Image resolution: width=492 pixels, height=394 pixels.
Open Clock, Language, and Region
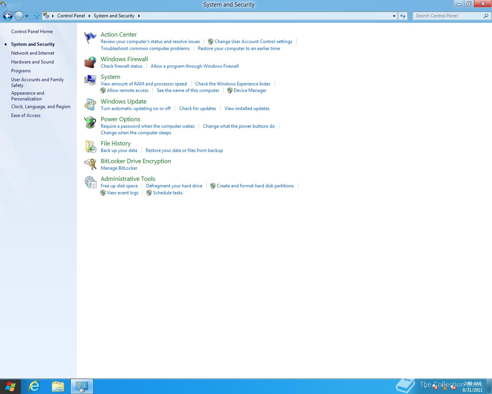pyautogui.click(x=41, y=107)
